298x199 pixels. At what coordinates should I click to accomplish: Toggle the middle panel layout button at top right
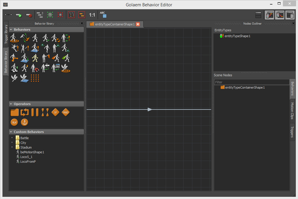pyautogui.click(x=280, y=15)
